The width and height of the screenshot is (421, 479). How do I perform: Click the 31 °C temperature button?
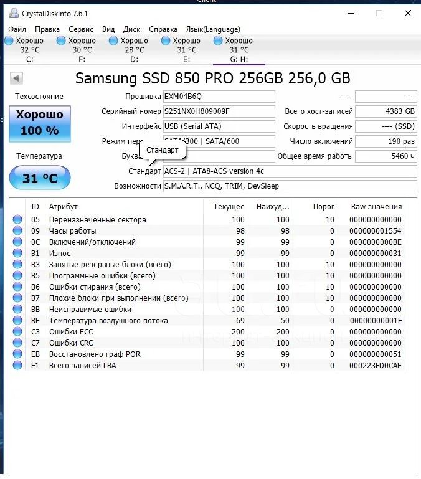click(x=40, y=178)
